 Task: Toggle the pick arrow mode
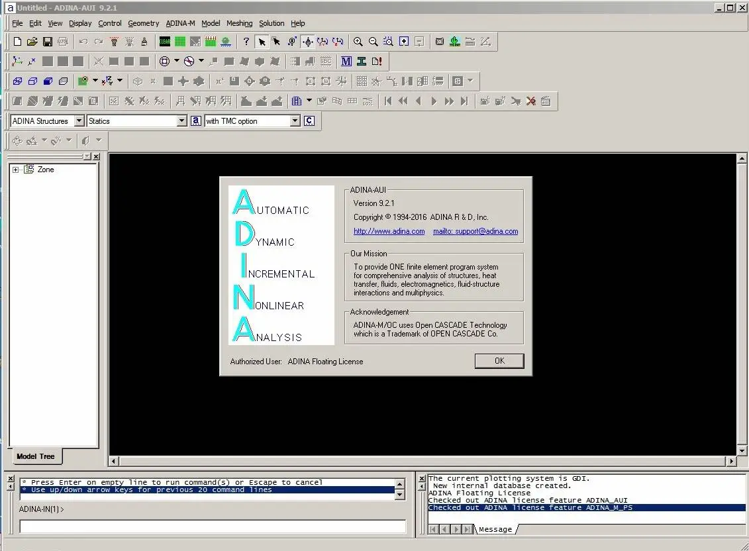262,42
